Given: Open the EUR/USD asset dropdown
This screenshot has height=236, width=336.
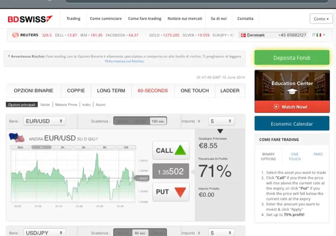Looking at the screenshot, I should pyautogui.click(x=44, y=121).
